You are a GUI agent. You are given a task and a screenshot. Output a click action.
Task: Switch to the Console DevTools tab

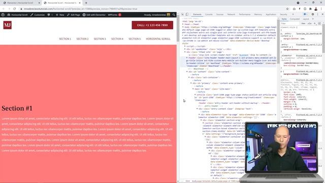[209, 14]
